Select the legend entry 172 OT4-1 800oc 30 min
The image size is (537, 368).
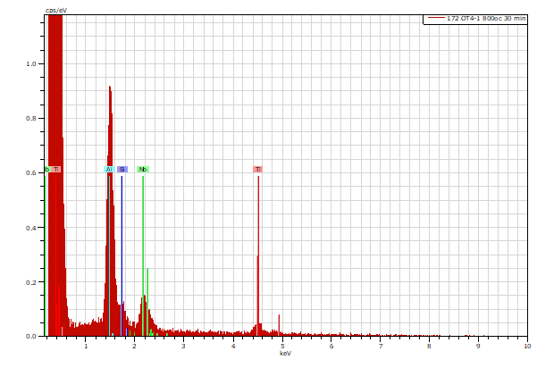coord(486,19)
